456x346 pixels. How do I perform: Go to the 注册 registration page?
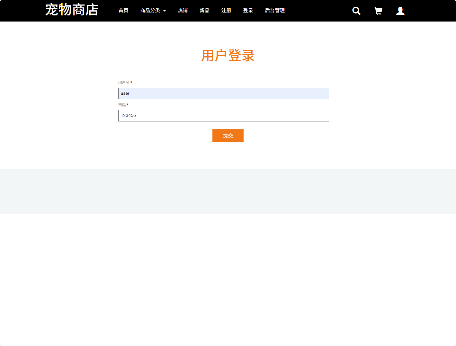[226, 11]
